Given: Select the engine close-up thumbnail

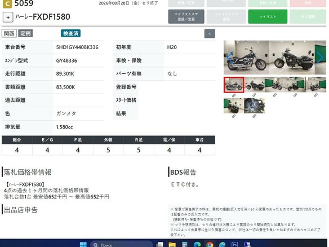Looking at the screenshot, I should pyautogui.click(x=254, y=105).
